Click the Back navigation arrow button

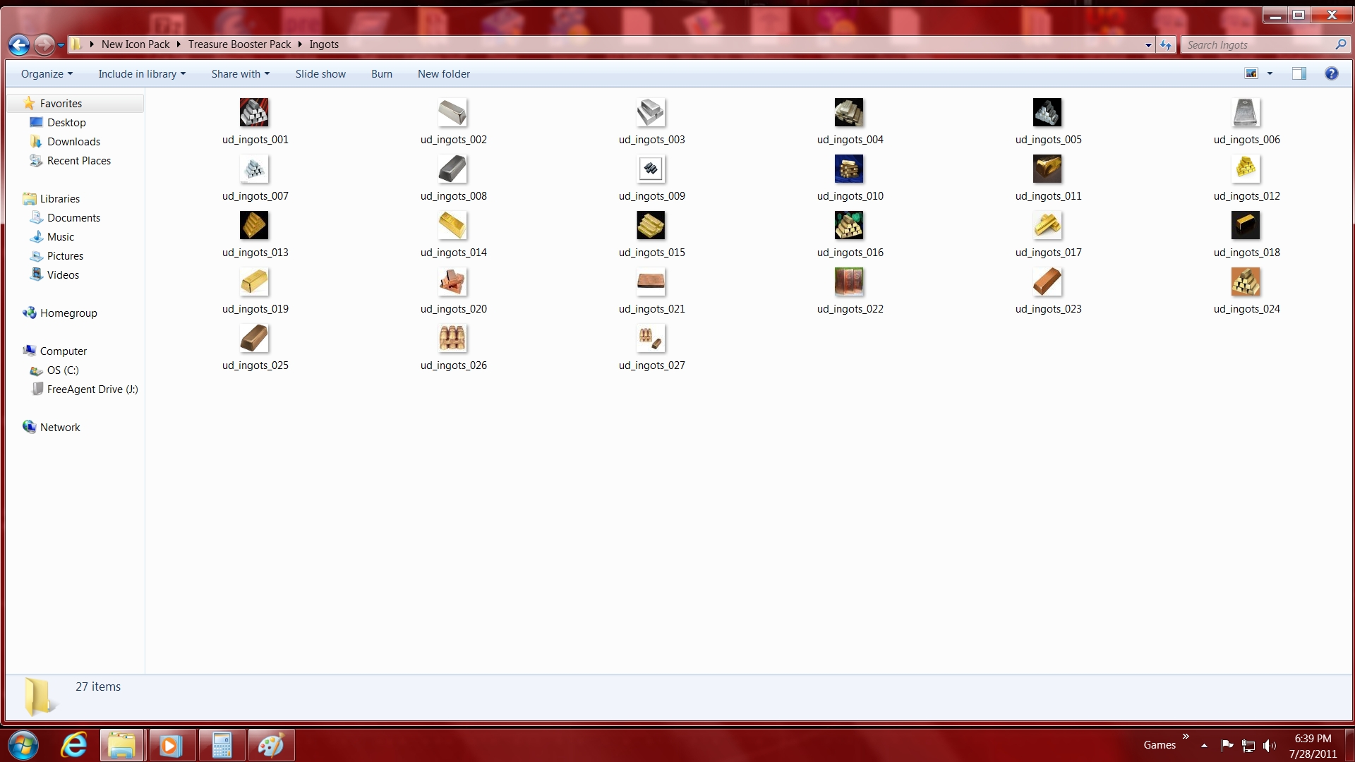(19, 45)
